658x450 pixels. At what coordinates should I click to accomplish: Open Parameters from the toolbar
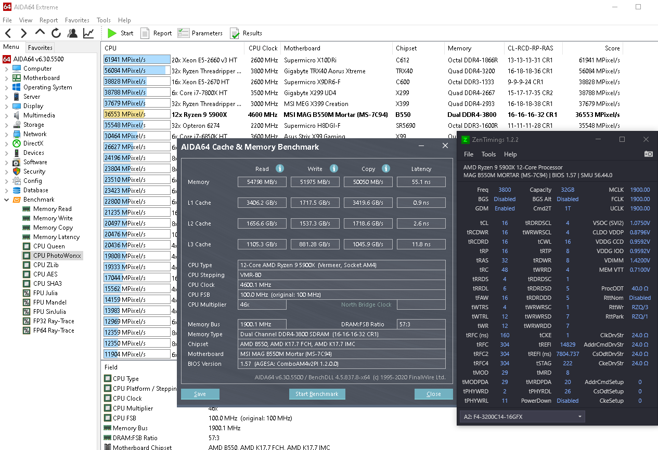click(200, 33)
